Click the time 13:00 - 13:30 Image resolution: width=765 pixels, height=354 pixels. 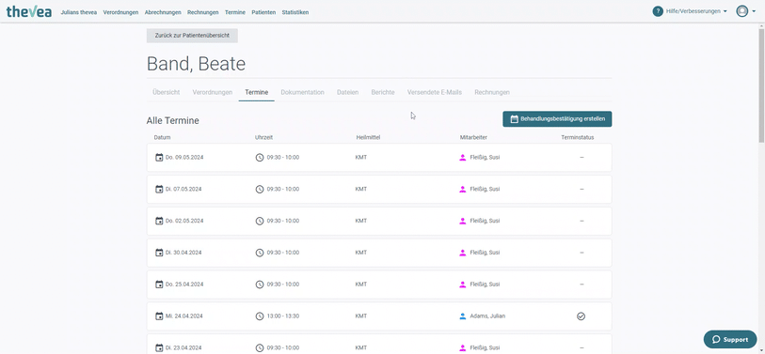(x=283, y=316)
